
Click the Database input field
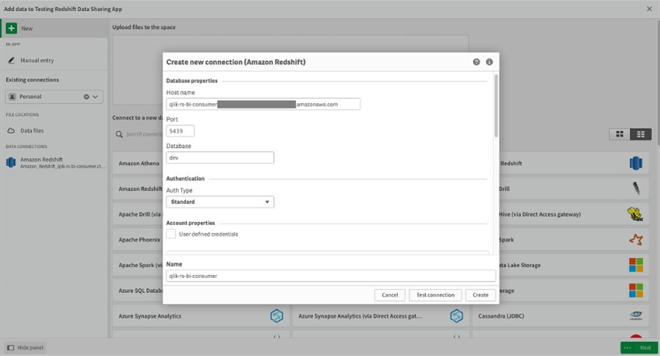(220, 157)
